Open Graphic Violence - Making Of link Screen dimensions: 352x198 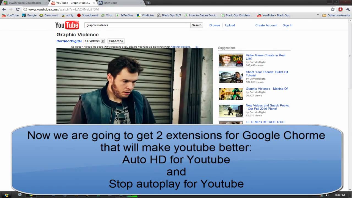[267, 89]
